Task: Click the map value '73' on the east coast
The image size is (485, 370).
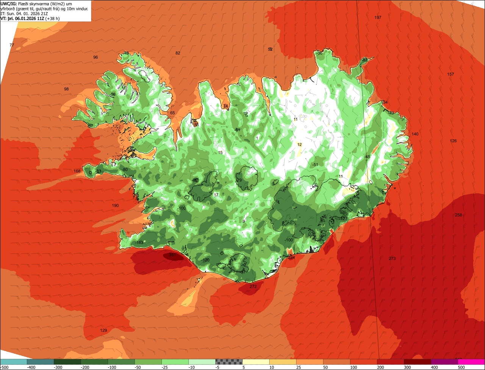Action: [391, 113]
